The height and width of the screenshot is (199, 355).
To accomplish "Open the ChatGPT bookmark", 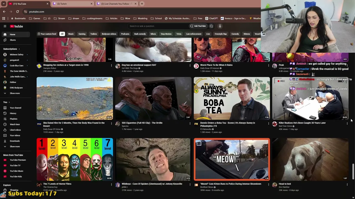I will [211, 19].
